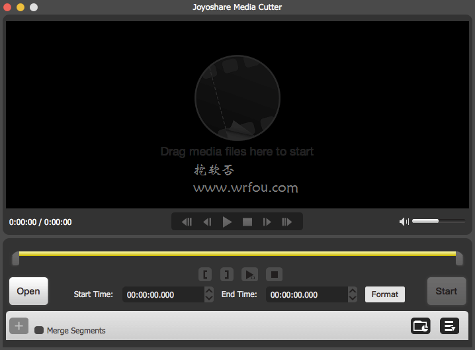Mute audio via the speaker icon
This screenshot has height=350, width=475.
[404, 222]
